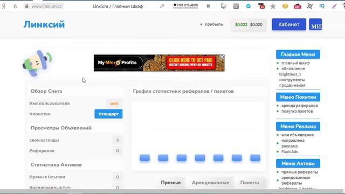Click the bookmark flag icon
345x194 pixels.
point(208,6)
